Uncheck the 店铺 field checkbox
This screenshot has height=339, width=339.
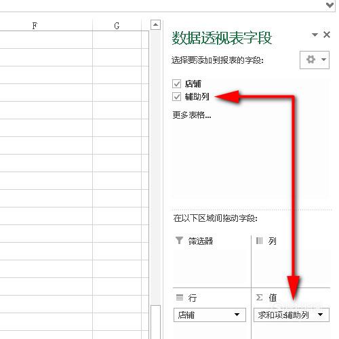pyautogui.click(x=176, y=84)
